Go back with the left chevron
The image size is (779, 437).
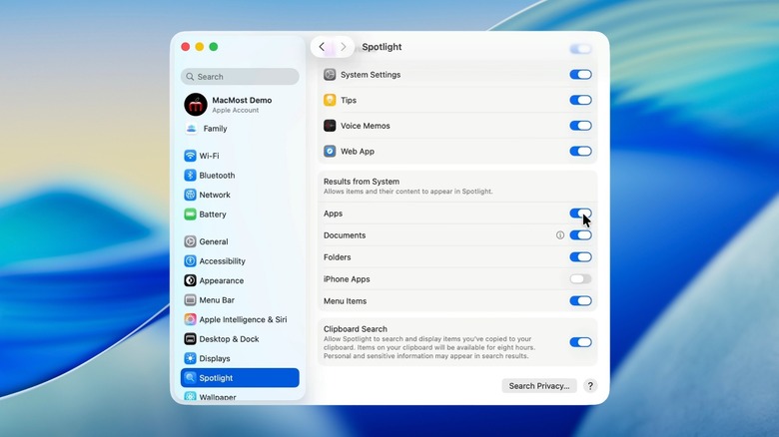(322, 47)
